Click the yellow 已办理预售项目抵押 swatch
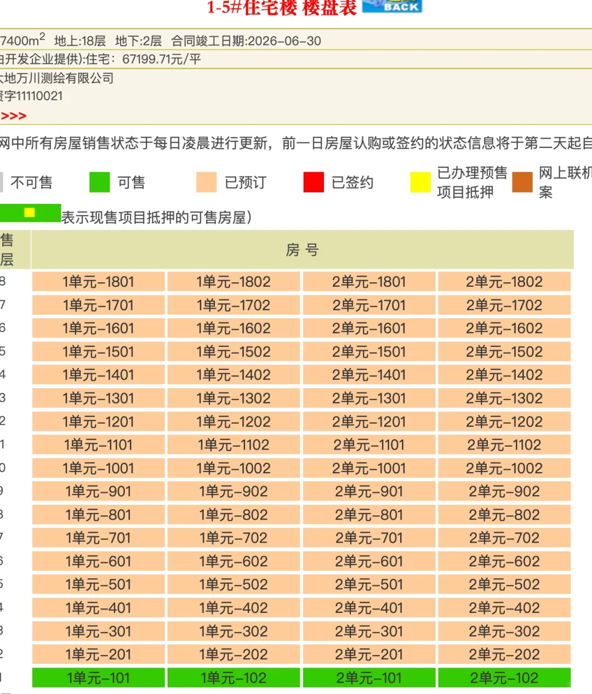Image resolution: width=592 pixels, height=694 pixels. [420, 182]
